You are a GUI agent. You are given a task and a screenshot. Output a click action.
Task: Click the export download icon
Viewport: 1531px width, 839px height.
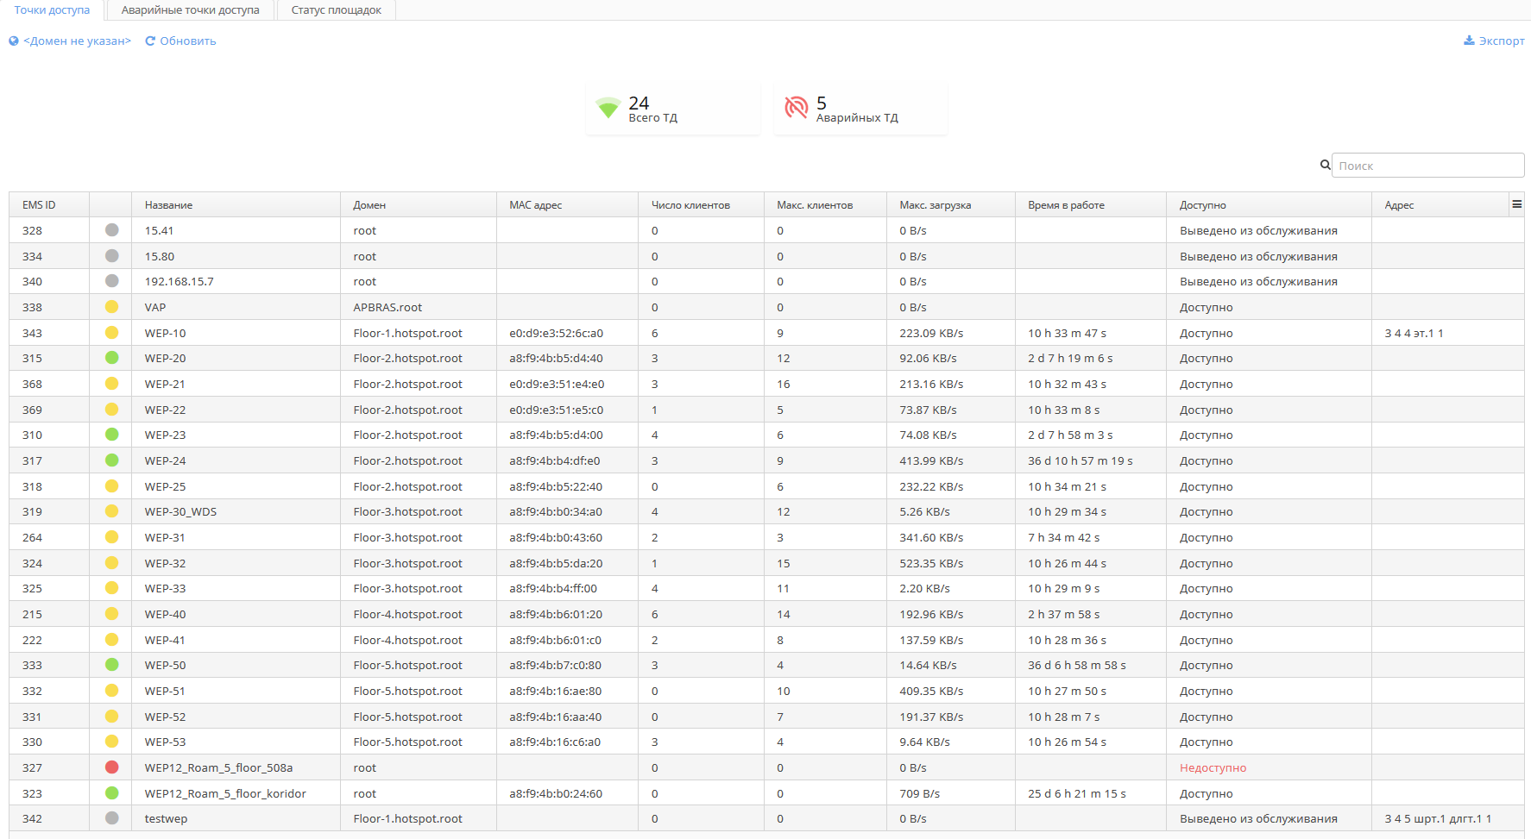pyautogui.click(x=1469, y=41)
